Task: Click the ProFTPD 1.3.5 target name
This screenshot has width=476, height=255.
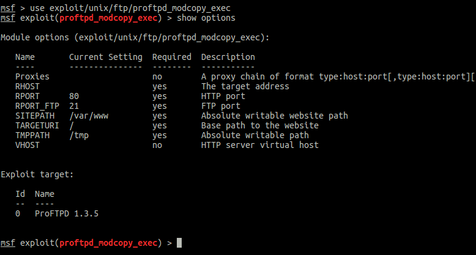Action: tap(67, 213)
